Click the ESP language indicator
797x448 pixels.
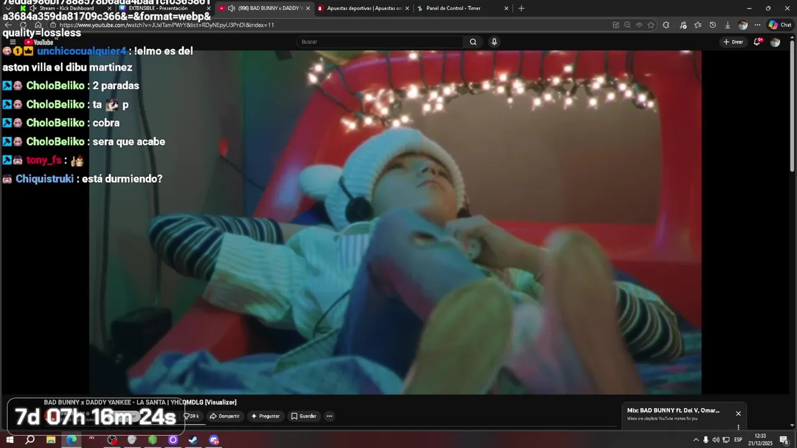[x=738, y=440]
